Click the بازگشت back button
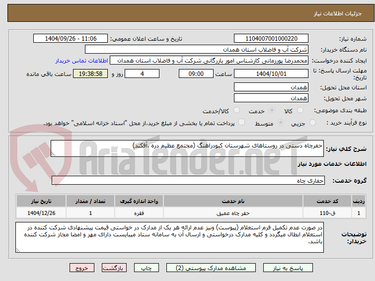This screenshot has height=281, width=375. 114,268
